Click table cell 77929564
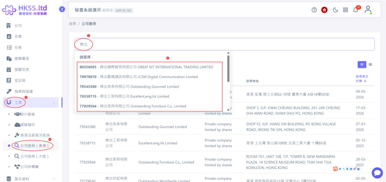The width and height of the screenshot is (386, 182). point(87,162)
